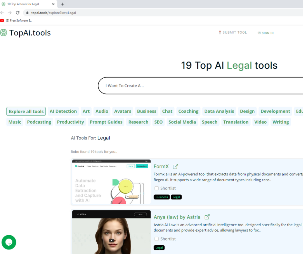This screenshot has height=254, width=303.
Task: Select the Music category
Action: point(15,122)
